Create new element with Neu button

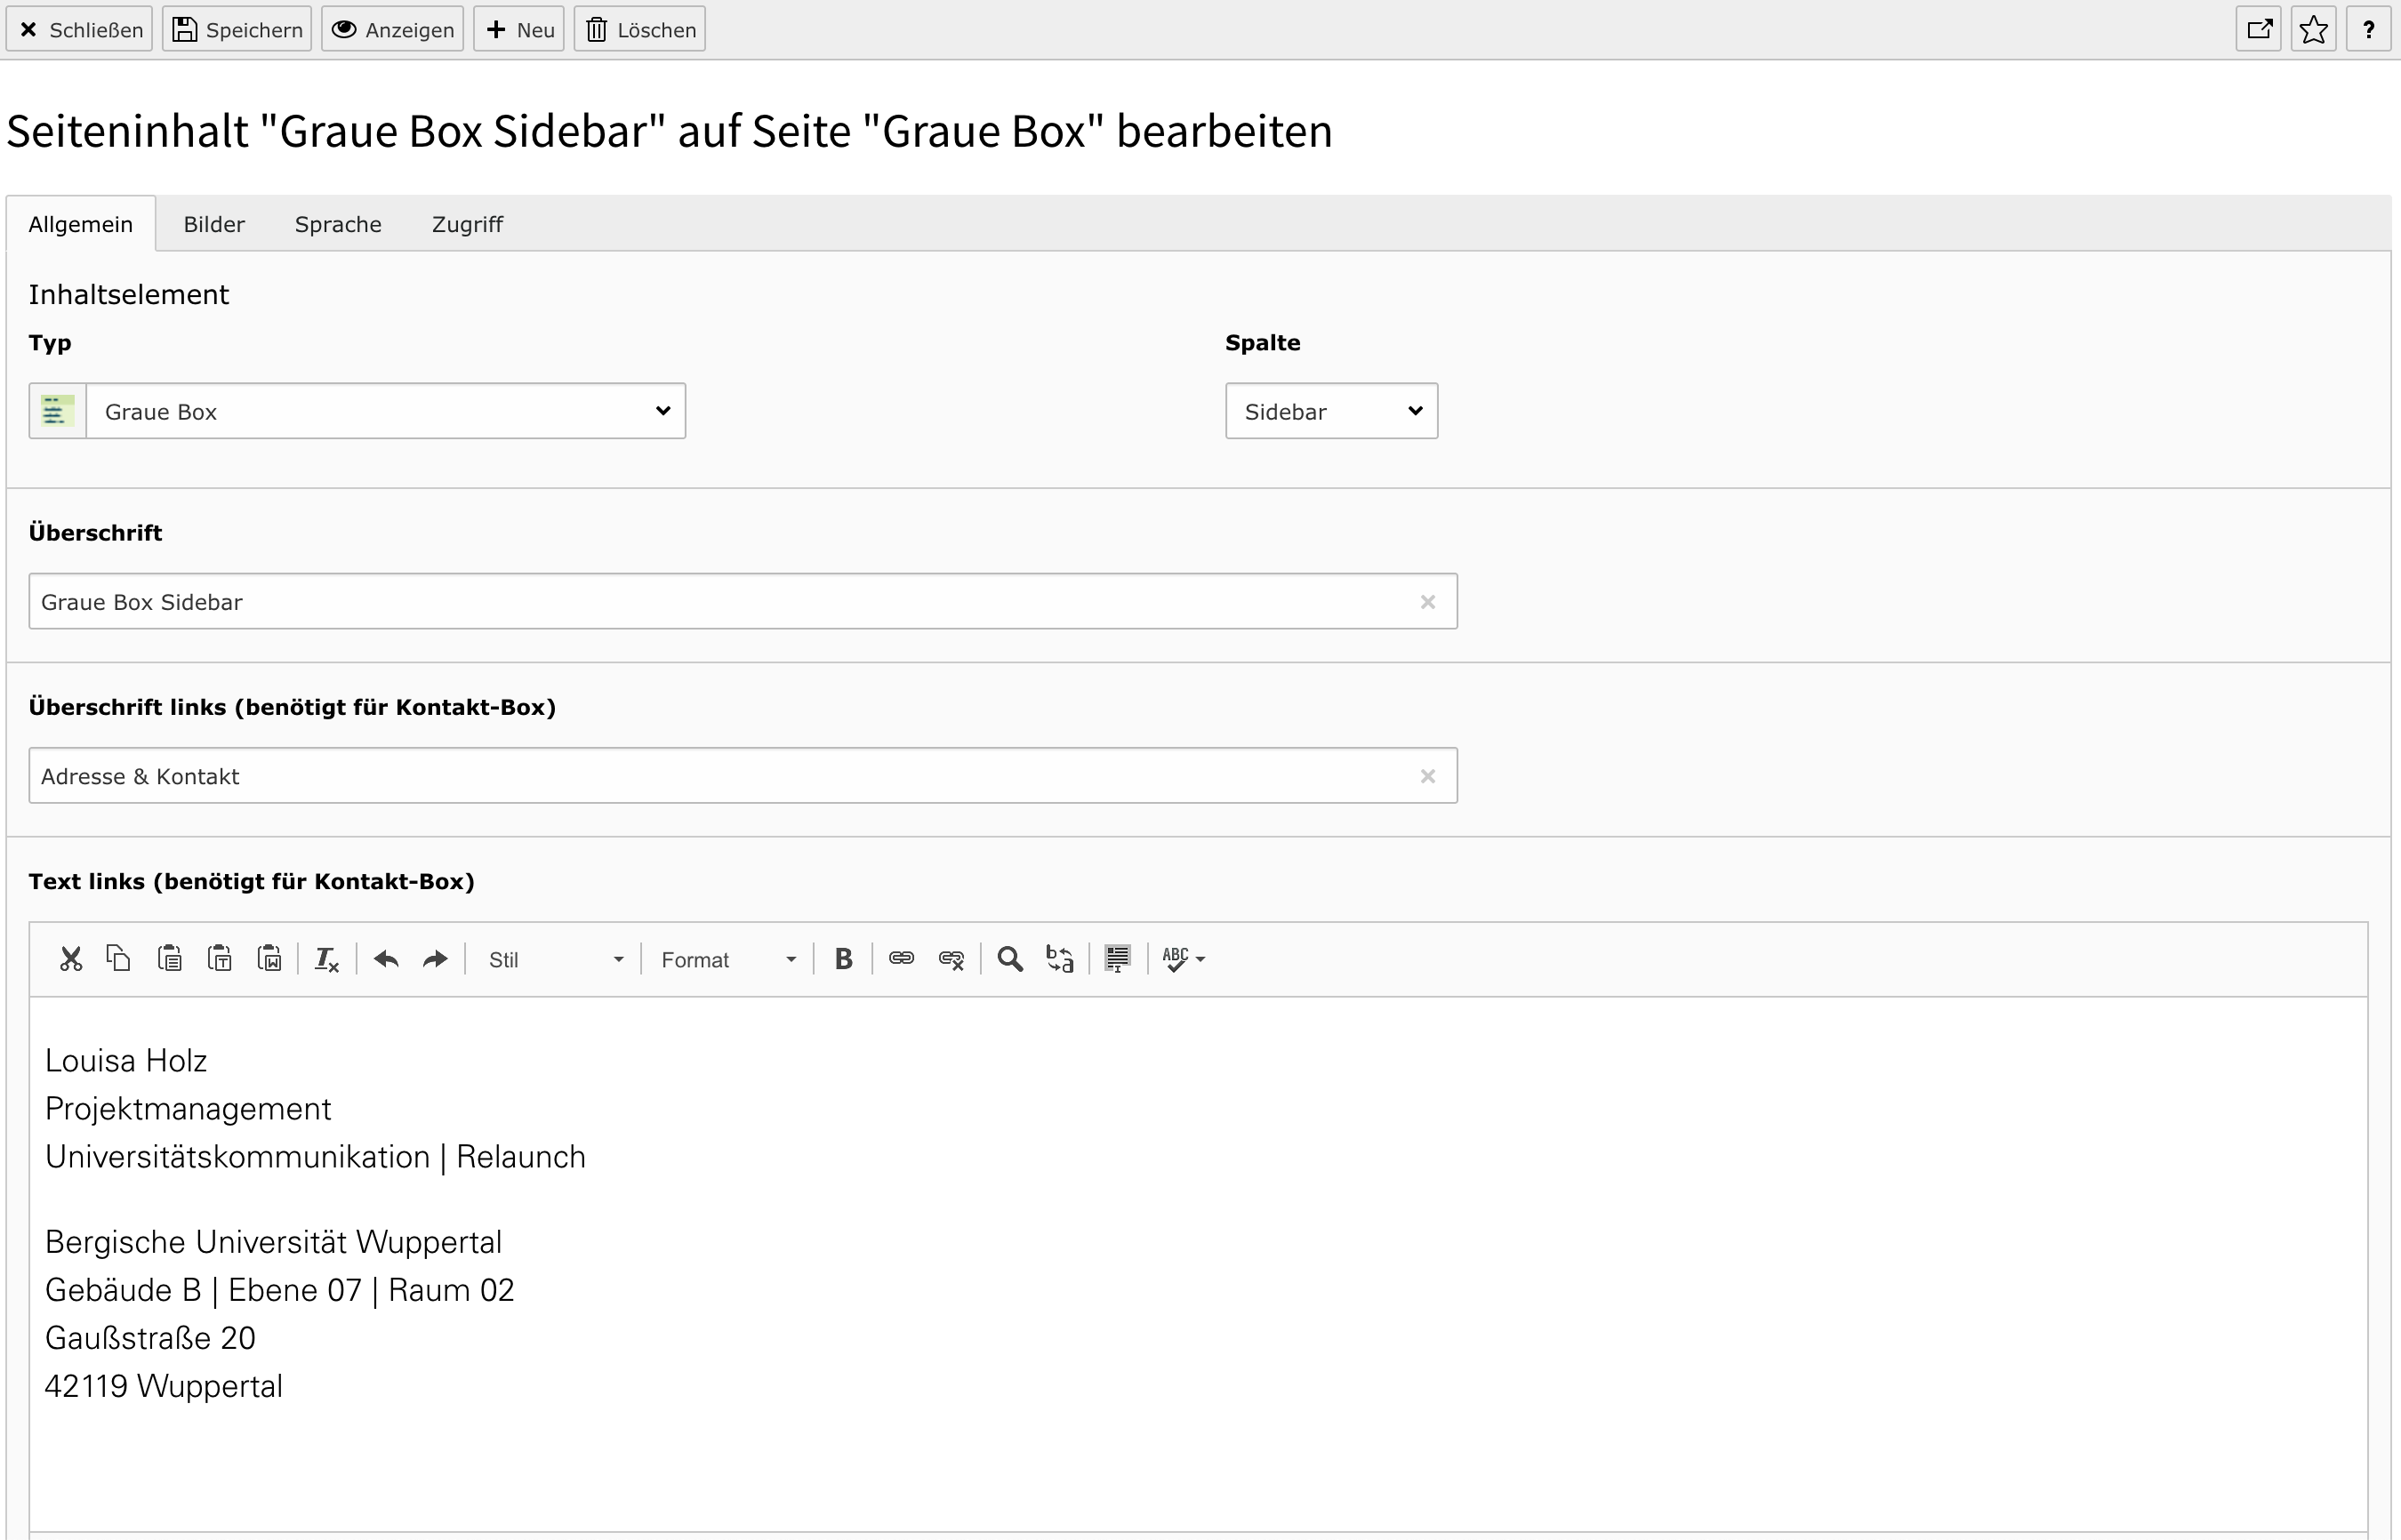[519, 29]
